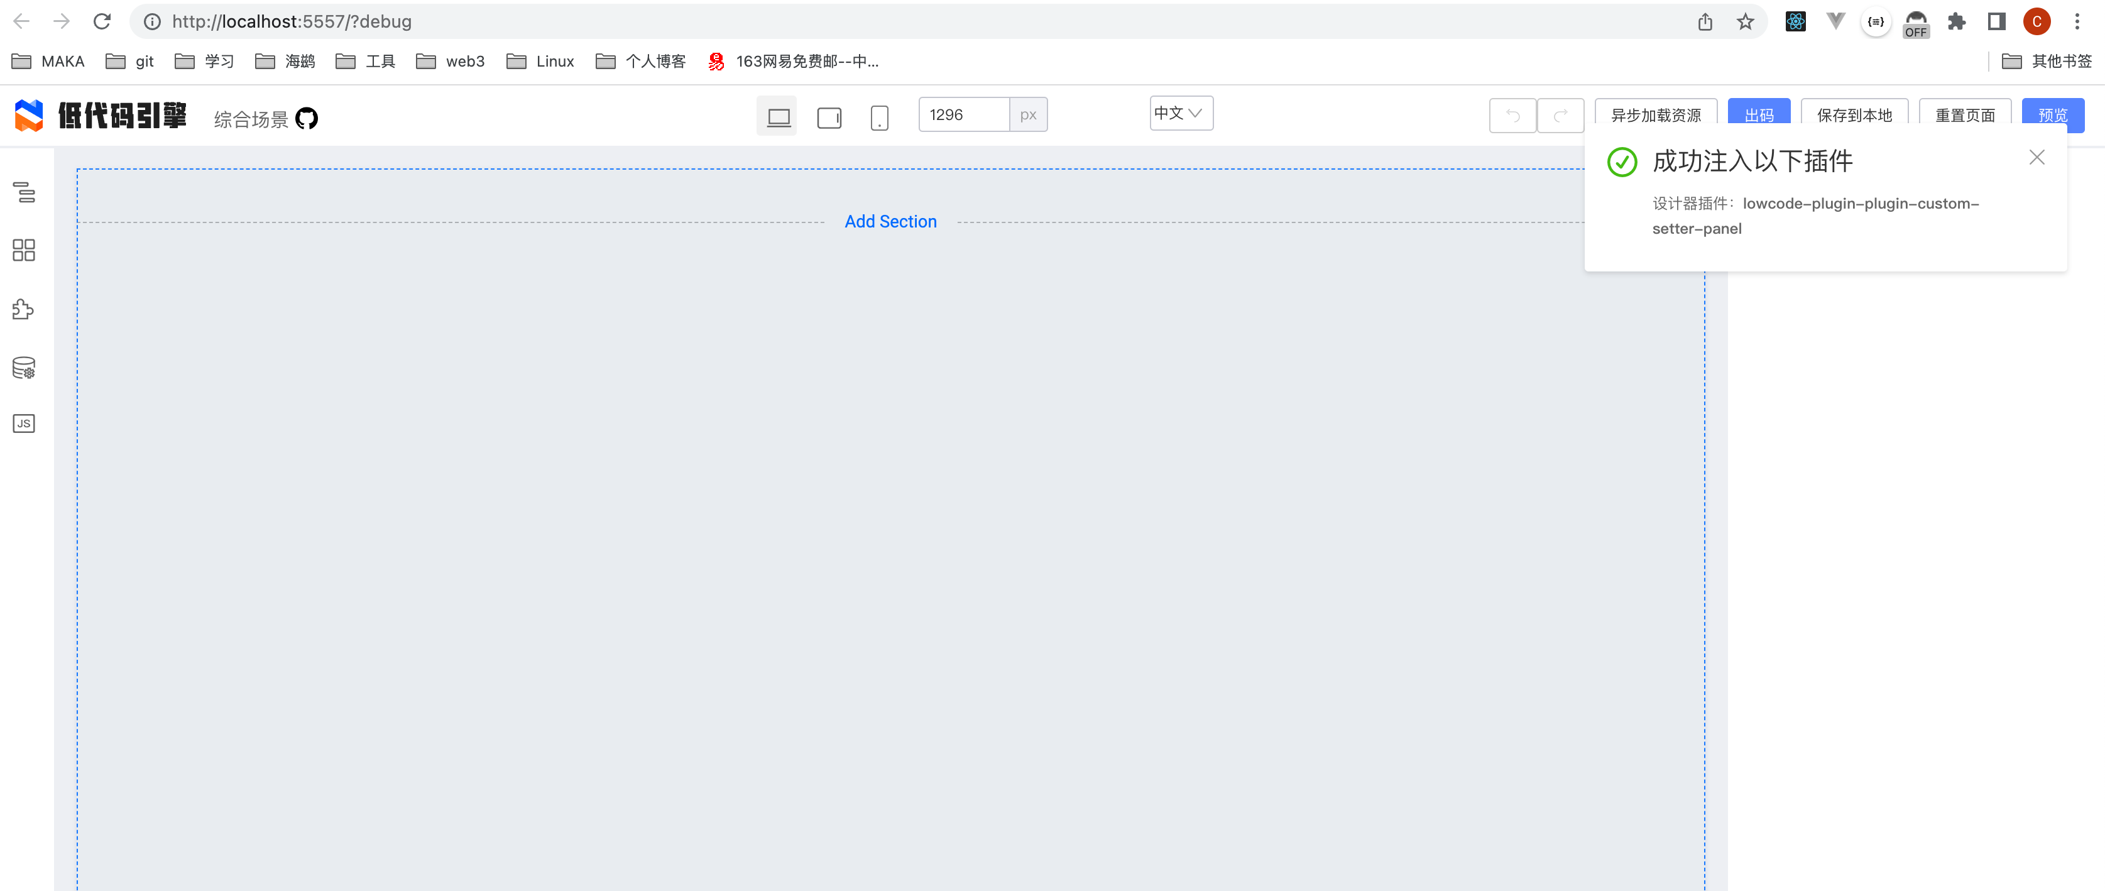Close the plugin injection notification
This screenshot has width=2105, height=891.
click(x=2037, y=158)
